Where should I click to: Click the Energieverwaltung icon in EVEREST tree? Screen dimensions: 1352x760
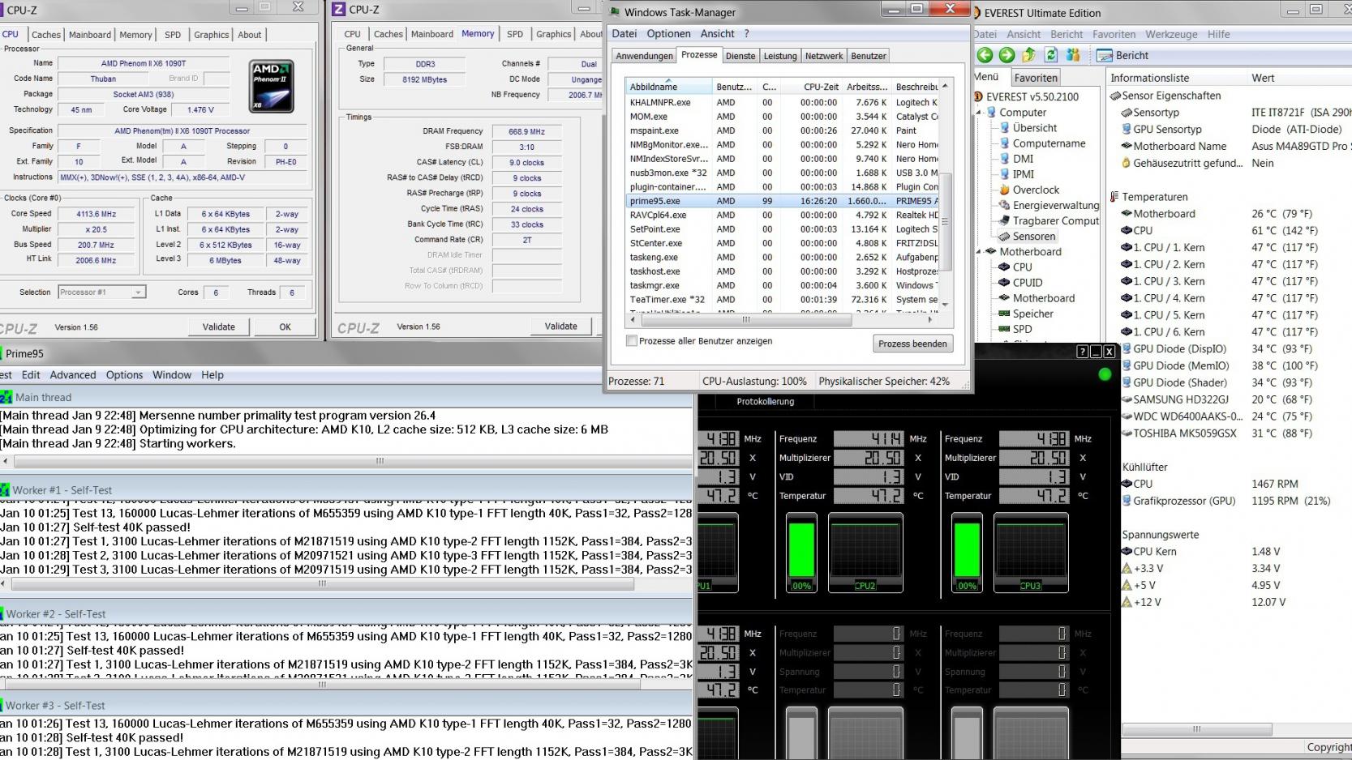click(1005, 205)
